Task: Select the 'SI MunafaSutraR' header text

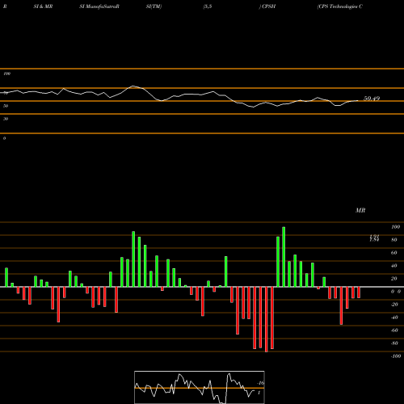Action: pyautogui.click(x=99, y=6)
